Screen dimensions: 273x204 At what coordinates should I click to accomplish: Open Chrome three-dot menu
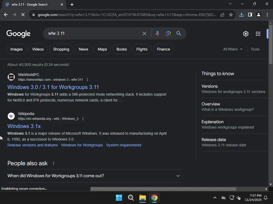(267, 15)
